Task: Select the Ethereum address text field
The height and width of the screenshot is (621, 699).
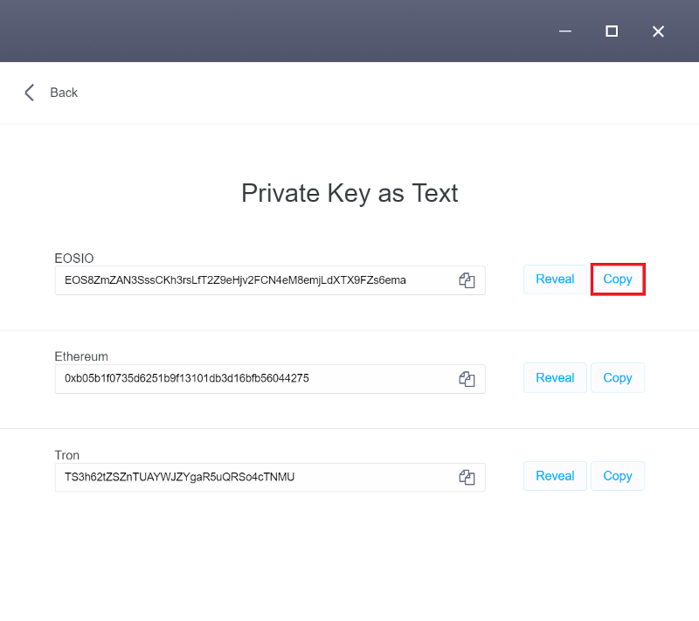Action: pos(270,379)
